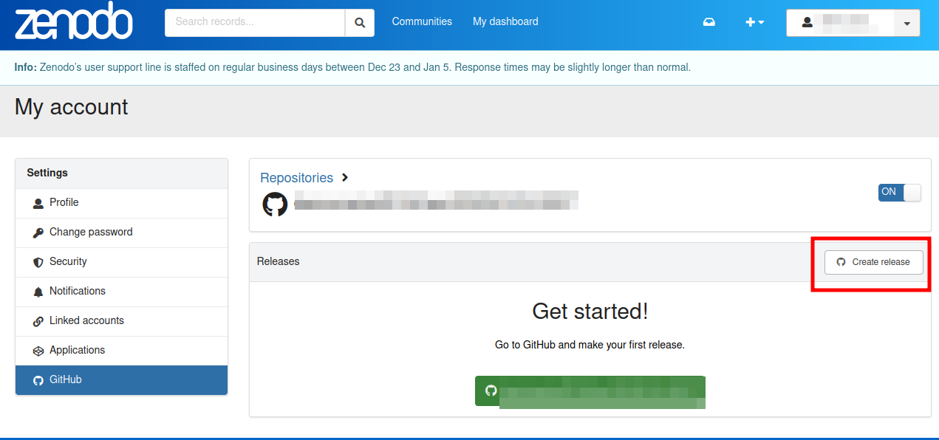The image size is (939, 440).
Task: Click the Profile person icon
Action: pyautogui.click(x=38, y=203)
